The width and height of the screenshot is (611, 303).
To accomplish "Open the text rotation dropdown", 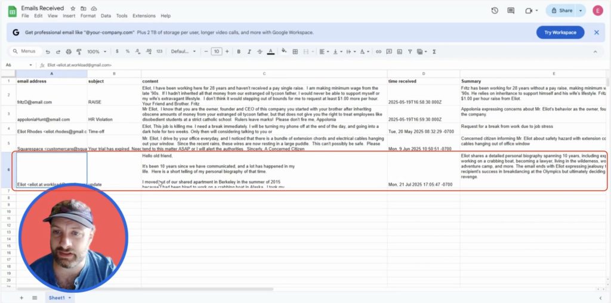I will (x=365, y=52).
